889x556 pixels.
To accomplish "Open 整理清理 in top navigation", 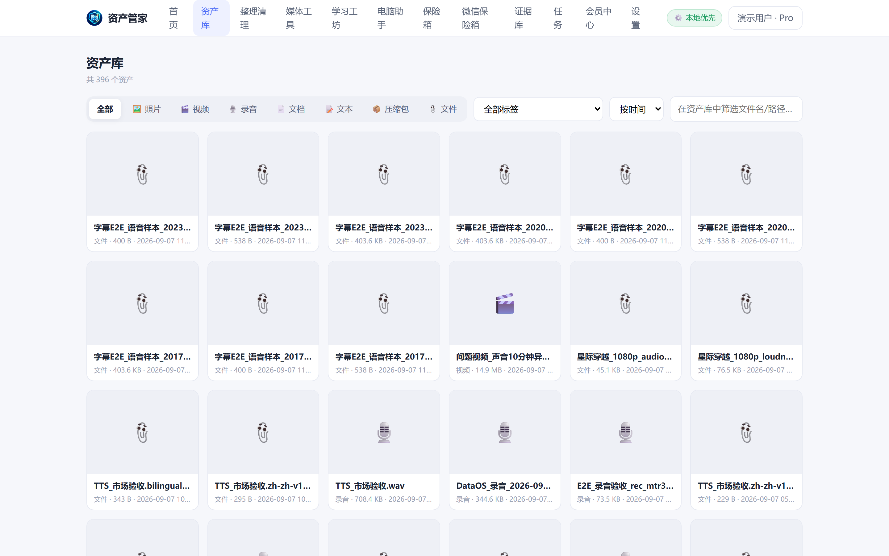I will tap(253, 18).
